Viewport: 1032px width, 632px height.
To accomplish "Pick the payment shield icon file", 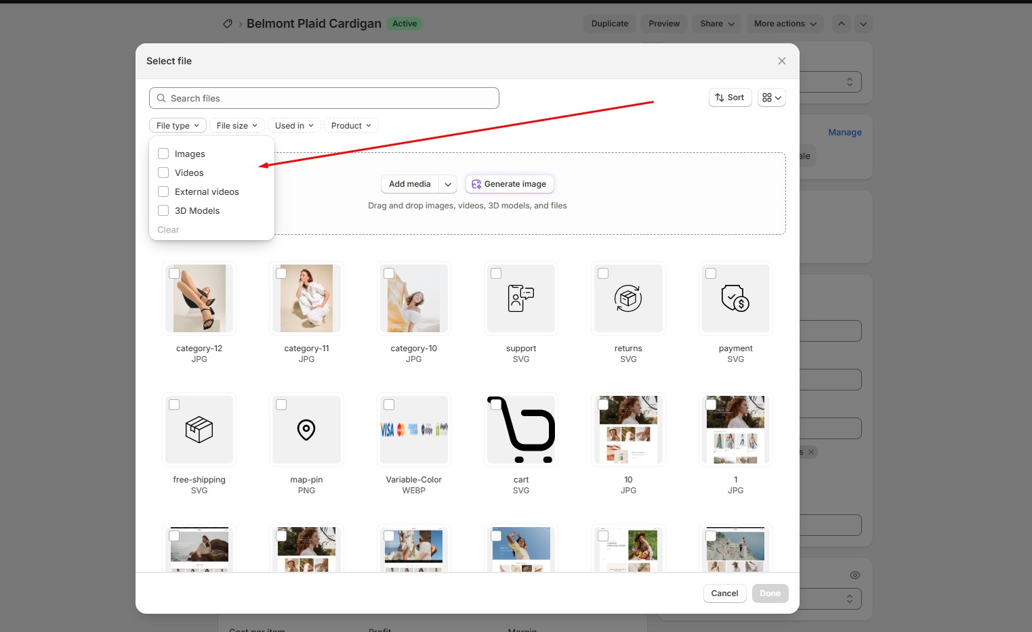I will 735,298.
